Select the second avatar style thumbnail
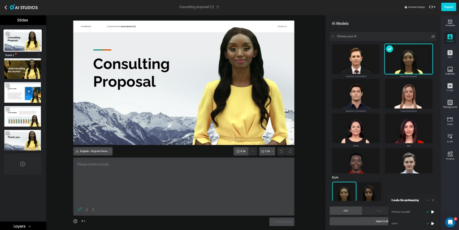The width and height of the screenshot is (459, 230). coord(369,191)
